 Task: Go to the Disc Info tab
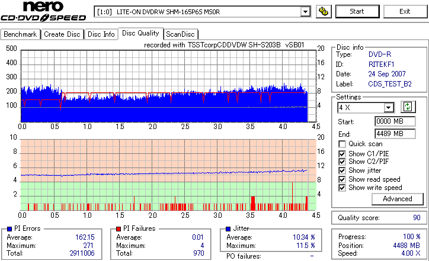pyautogui.click(x=101, y=34)
